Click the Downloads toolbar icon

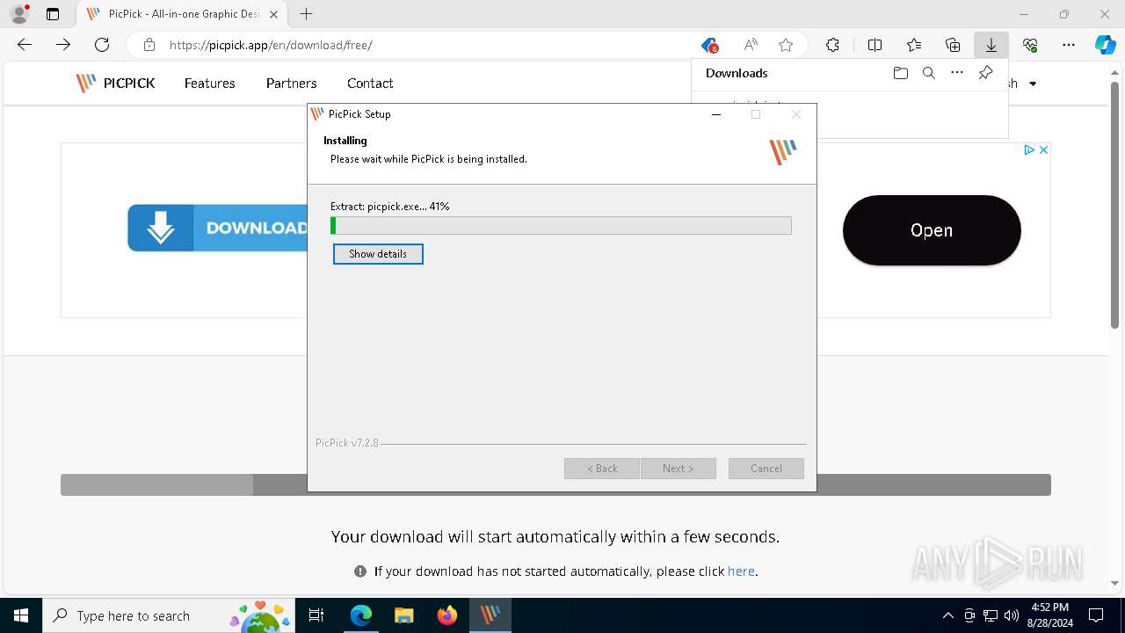tap(991, 45)
